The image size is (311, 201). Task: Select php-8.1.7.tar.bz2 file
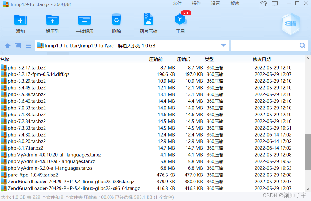(25, 148)
